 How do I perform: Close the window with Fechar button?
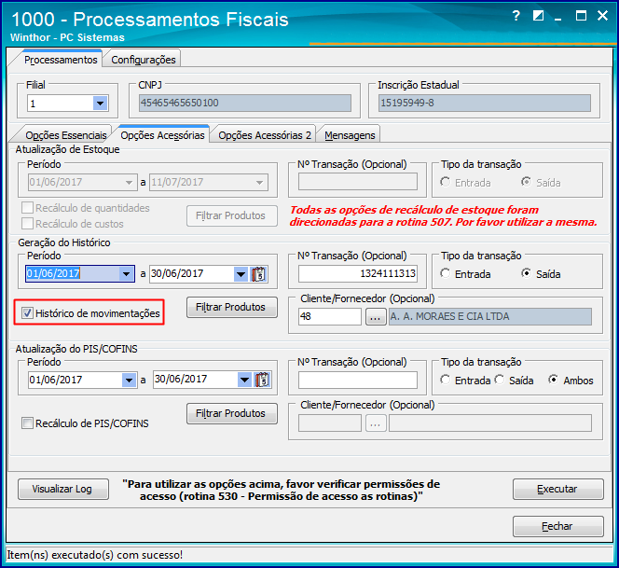point(557,526)
